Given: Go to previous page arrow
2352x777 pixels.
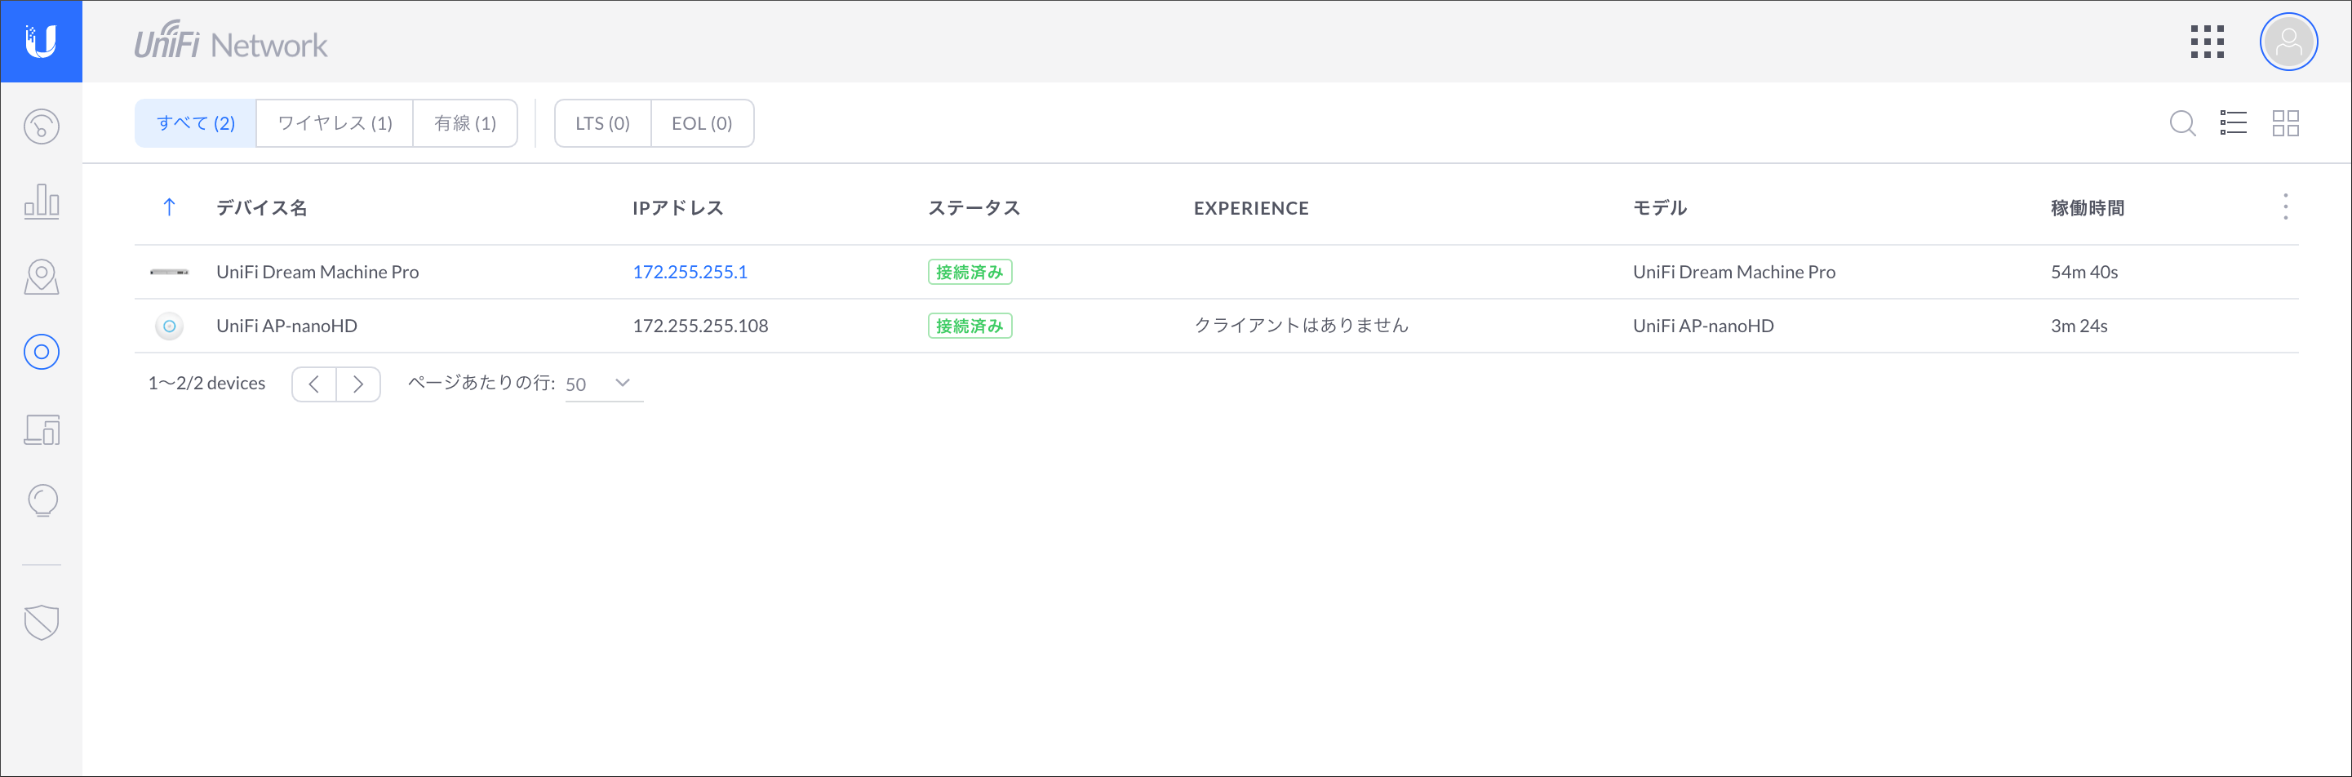Looking at the screenshot, I should 314,384.
